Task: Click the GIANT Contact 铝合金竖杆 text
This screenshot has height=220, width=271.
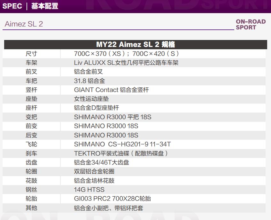Action: point(111,90)
